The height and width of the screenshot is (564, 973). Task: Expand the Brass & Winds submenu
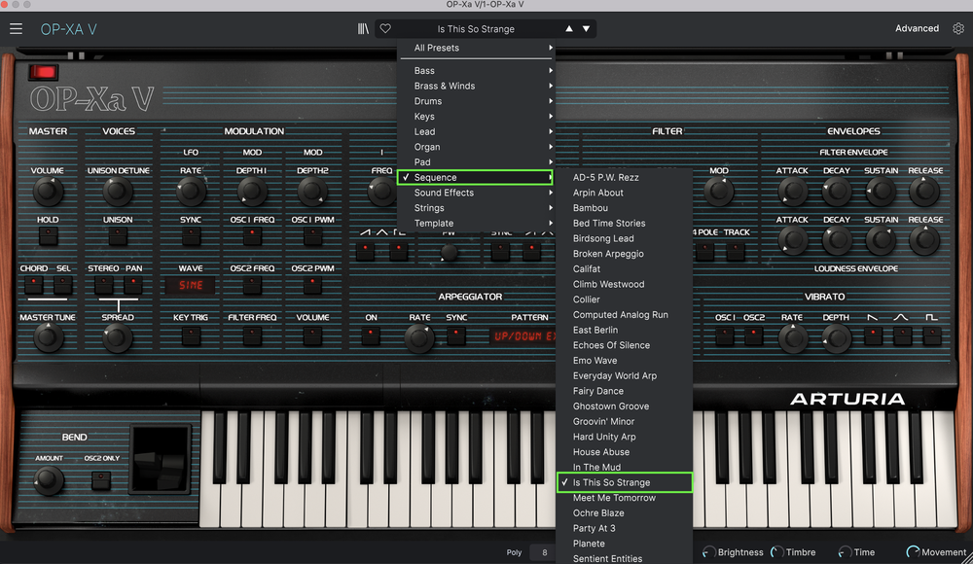[x=477, y=86]
